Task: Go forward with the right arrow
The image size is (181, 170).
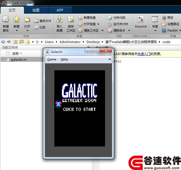Action: pos(9,42)
